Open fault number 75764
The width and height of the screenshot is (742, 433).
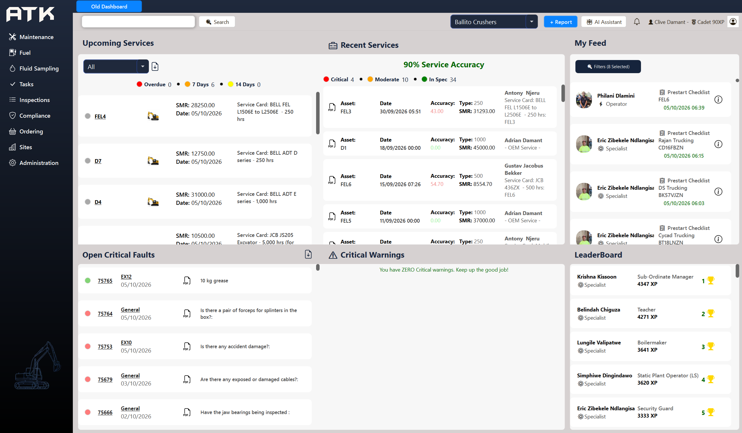pyautogui.click(x=105, y=314)
